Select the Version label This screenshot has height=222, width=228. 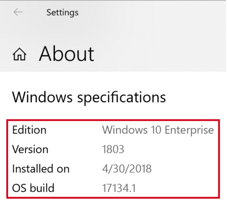[x=30, y=149]
